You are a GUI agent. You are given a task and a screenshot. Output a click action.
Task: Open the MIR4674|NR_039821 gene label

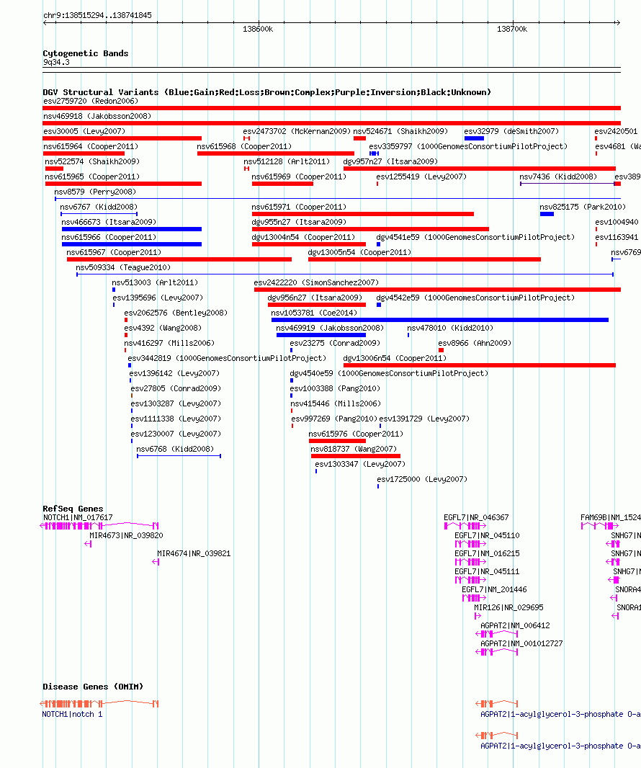194,554
